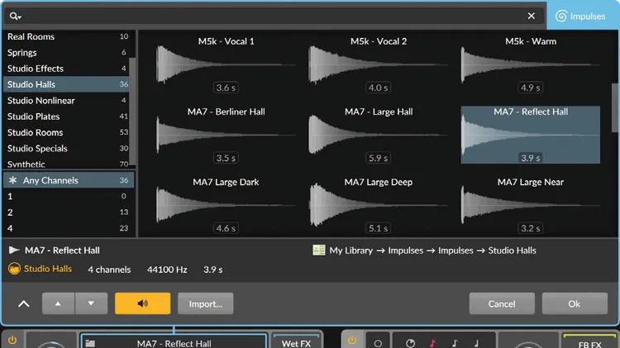This screenshot has height=348, width=620.
Task: Click the clock timing icon
Action: pos(410,343)
